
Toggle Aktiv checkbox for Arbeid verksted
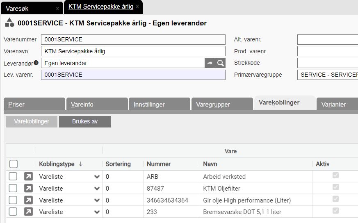[335, 175]
